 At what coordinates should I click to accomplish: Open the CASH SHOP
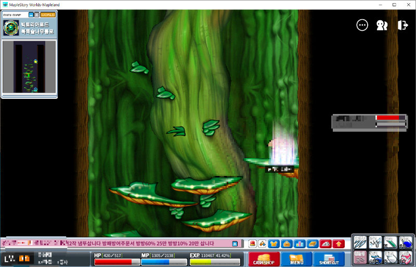264,259
